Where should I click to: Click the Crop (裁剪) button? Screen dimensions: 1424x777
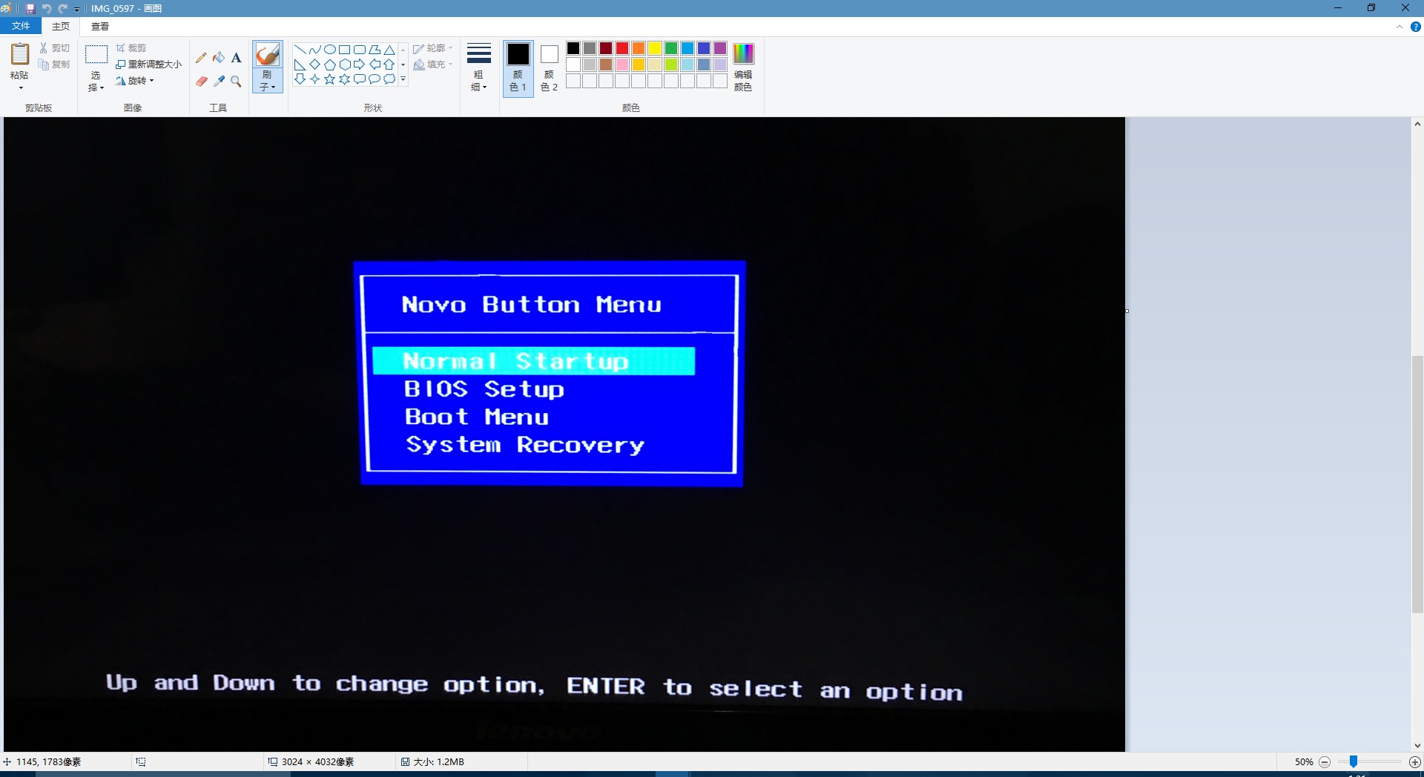click(131, 48)
